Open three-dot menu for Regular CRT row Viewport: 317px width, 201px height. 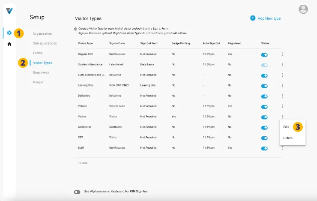pos(282,54)
